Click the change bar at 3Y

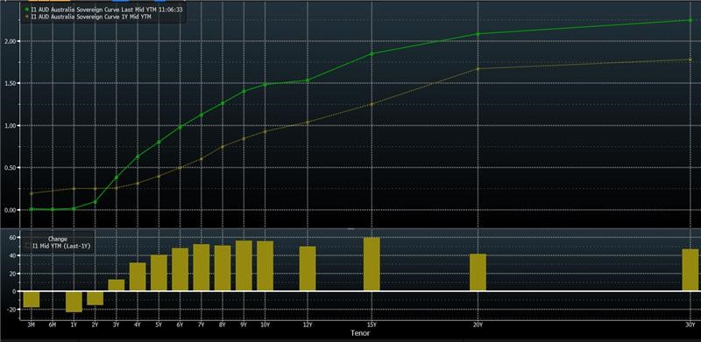tap(117, 285)
